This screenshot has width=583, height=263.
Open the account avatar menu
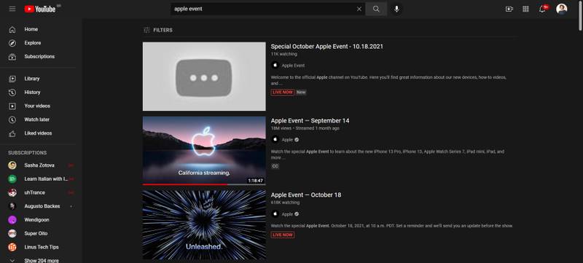click(561, 9)
